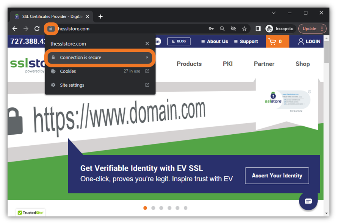Select the fourth carousel dot

tap(169, 208)
